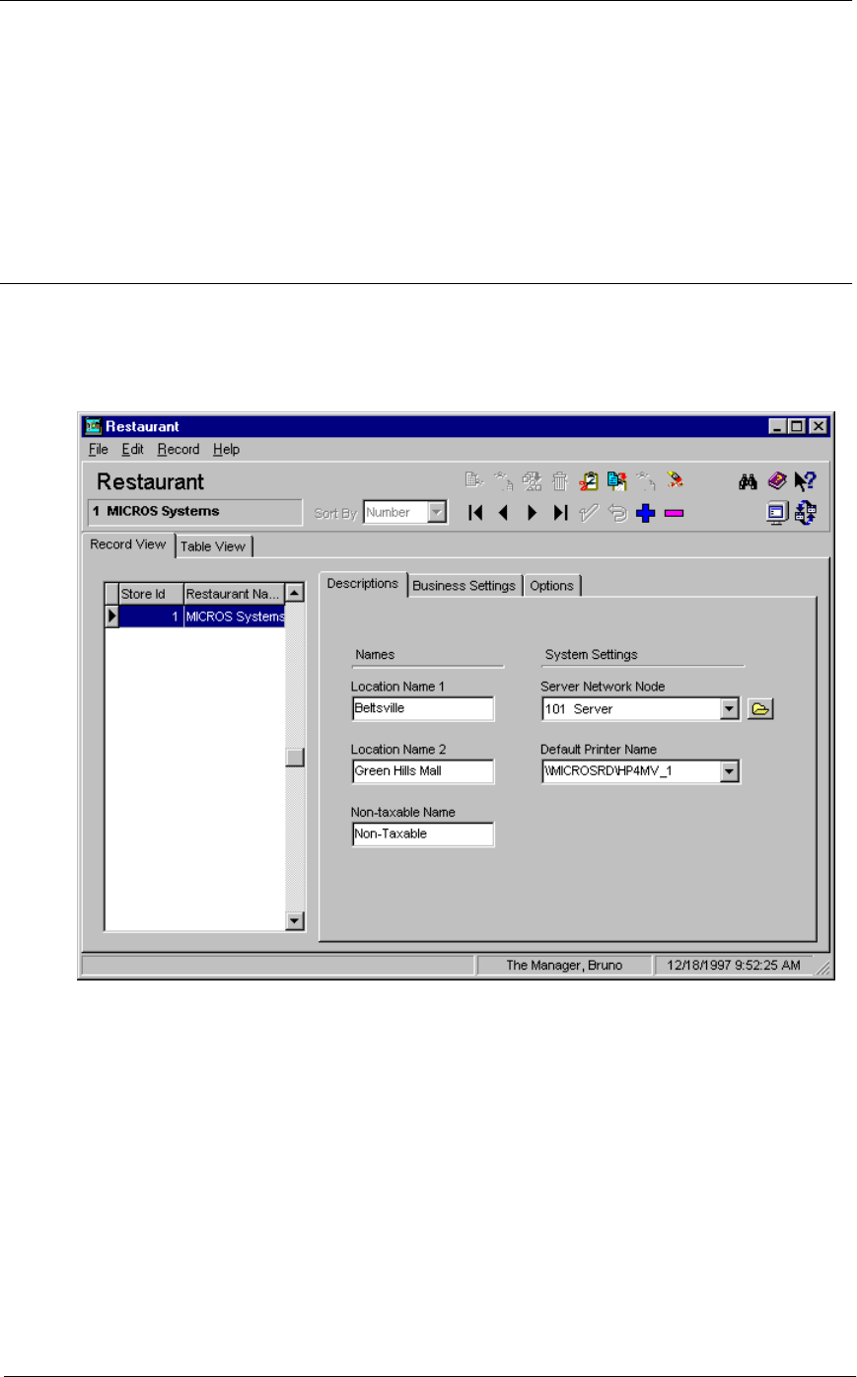Screen dimensions: 857x1377
Task: Click the magenta minus delete record icon
Action: pos(674,513)
